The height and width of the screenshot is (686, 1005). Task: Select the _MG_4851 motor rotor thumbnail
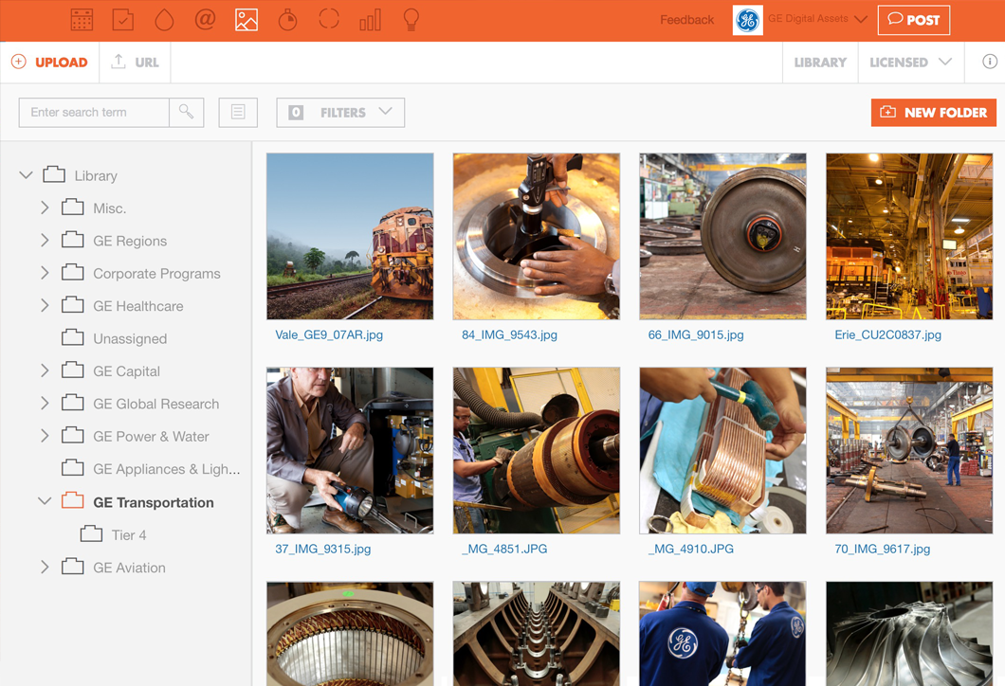coord(537,450)
